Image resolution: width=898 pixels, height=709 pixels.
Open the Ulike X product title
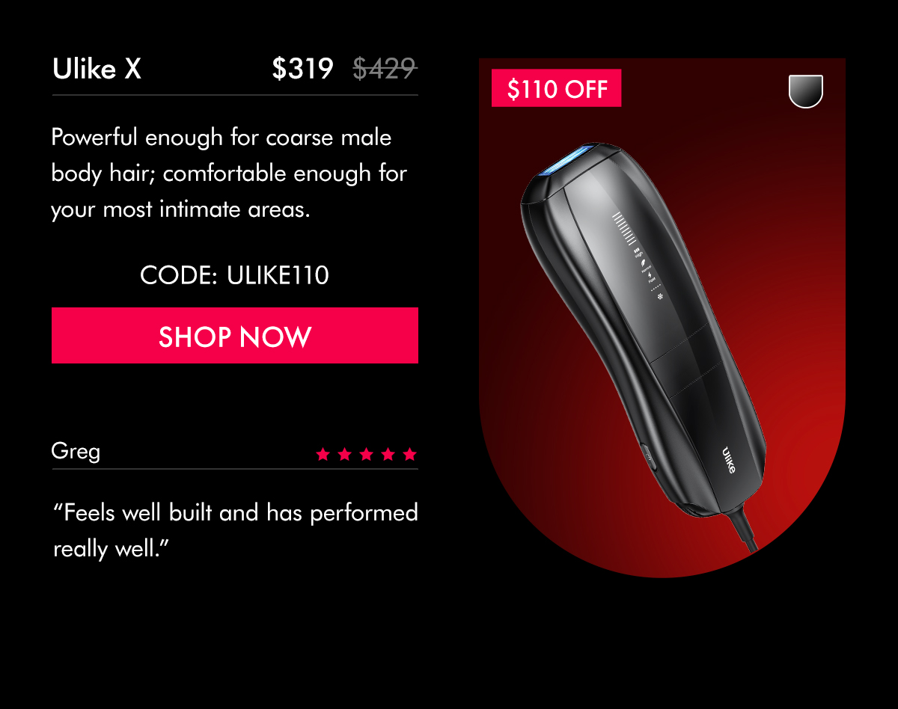[97, 70]
